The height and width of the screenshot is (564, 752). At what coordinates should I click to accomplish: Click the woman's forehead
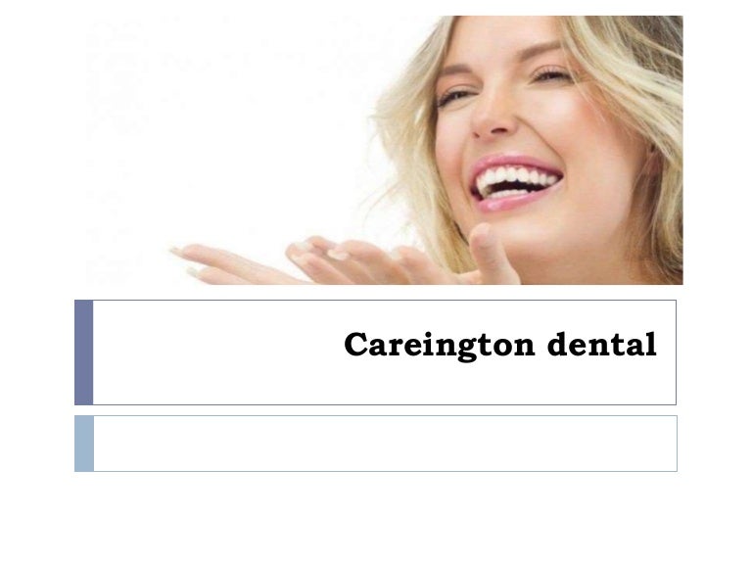click(x=503, y=41)
